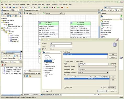Click the Paste toolbar icon
Viewport: 124px width, 99px height.
point(26,8)
